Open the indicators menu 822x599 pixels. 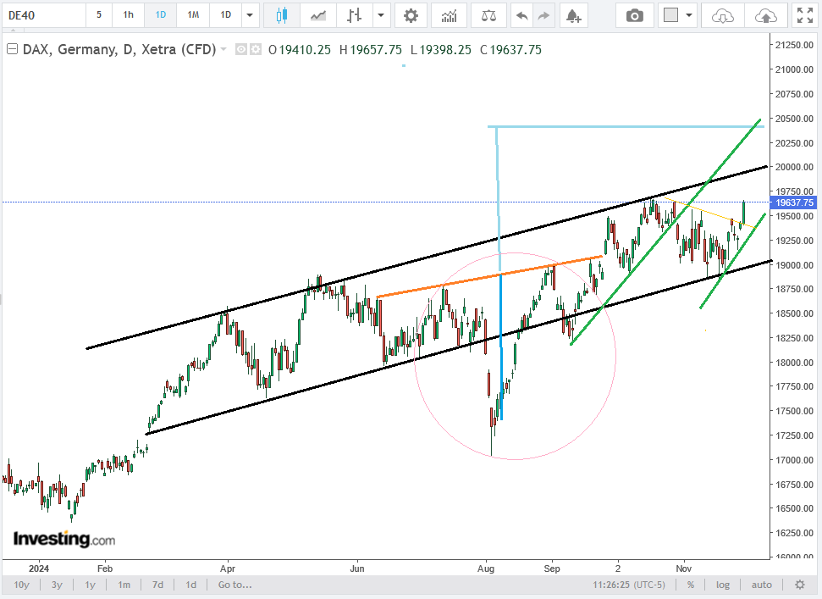pyautogui.click(x=450, y=15)
